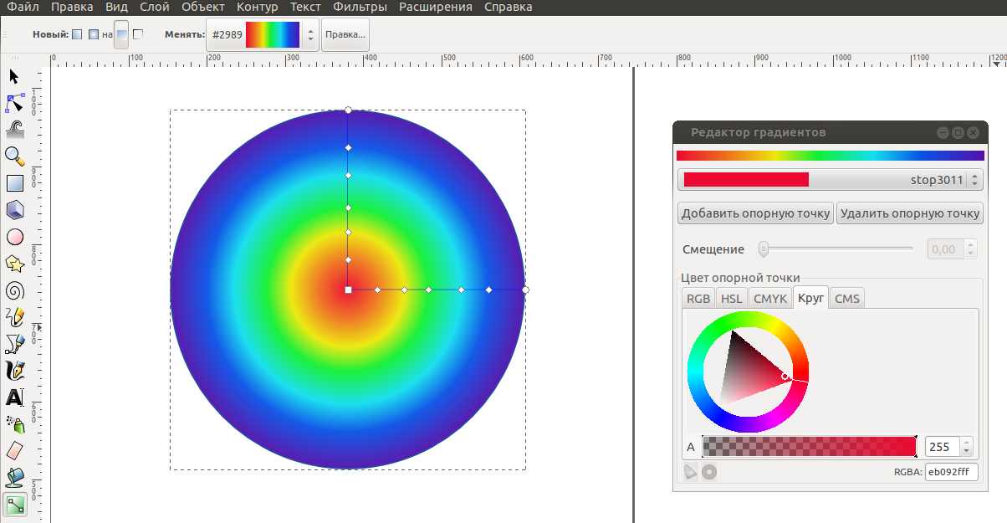Select the Paint Bucket fill tool
The width and height of the screenshot is (1007, 523).
click(14, 478)
